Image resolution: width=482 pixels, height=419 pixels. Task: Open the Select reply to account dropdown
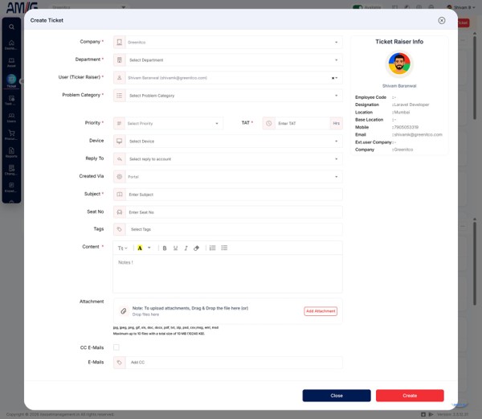[x=228, y=159]
